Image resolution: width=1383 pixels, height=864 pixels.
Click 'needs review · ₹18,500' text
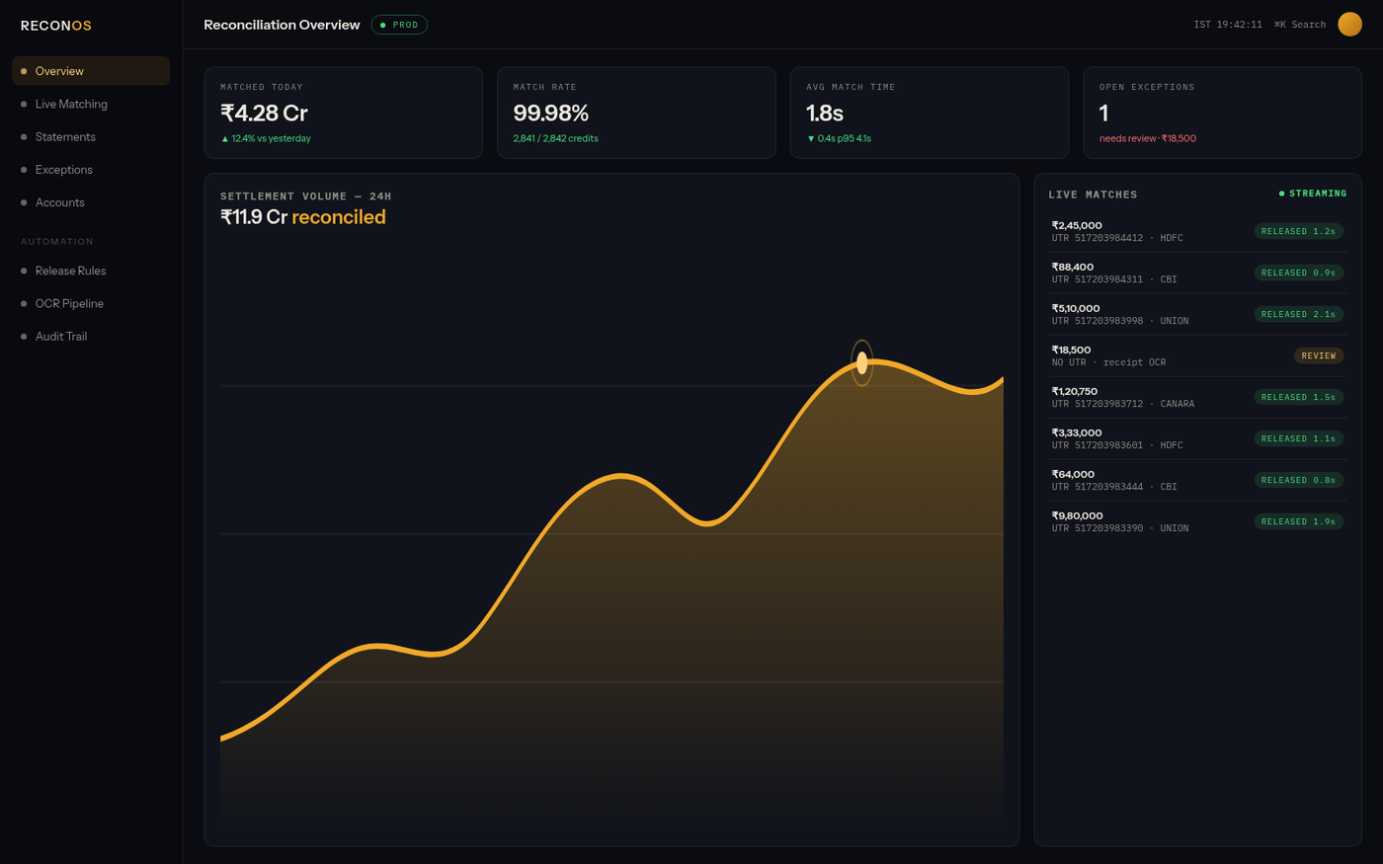(x=1148, y=138)
